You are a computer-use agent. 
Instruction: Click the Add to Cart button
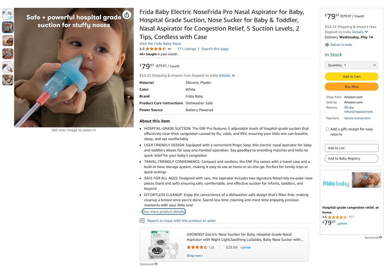351,77
